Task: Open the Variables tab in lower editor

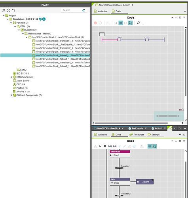Action: (101, 135)
